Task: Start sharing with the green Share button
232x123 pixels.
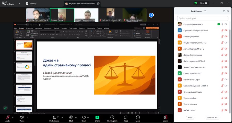Action: tap(97, 118)
